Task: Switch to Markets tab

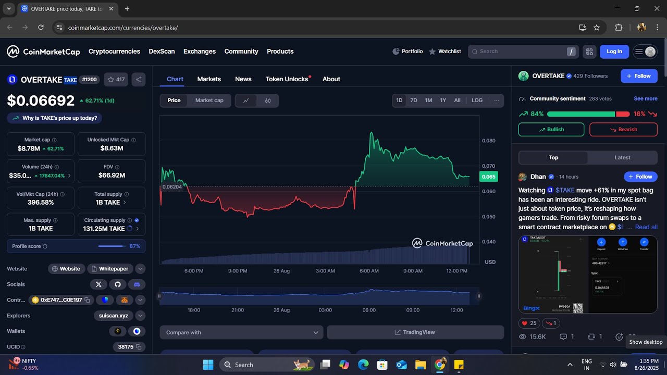Action: (209, 79)
